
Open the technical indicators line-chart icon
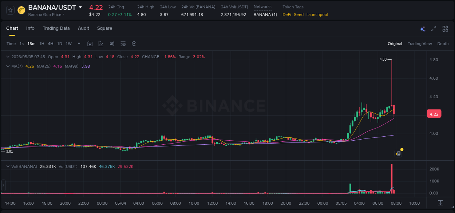pyautogui.click(x=101, y=44)
